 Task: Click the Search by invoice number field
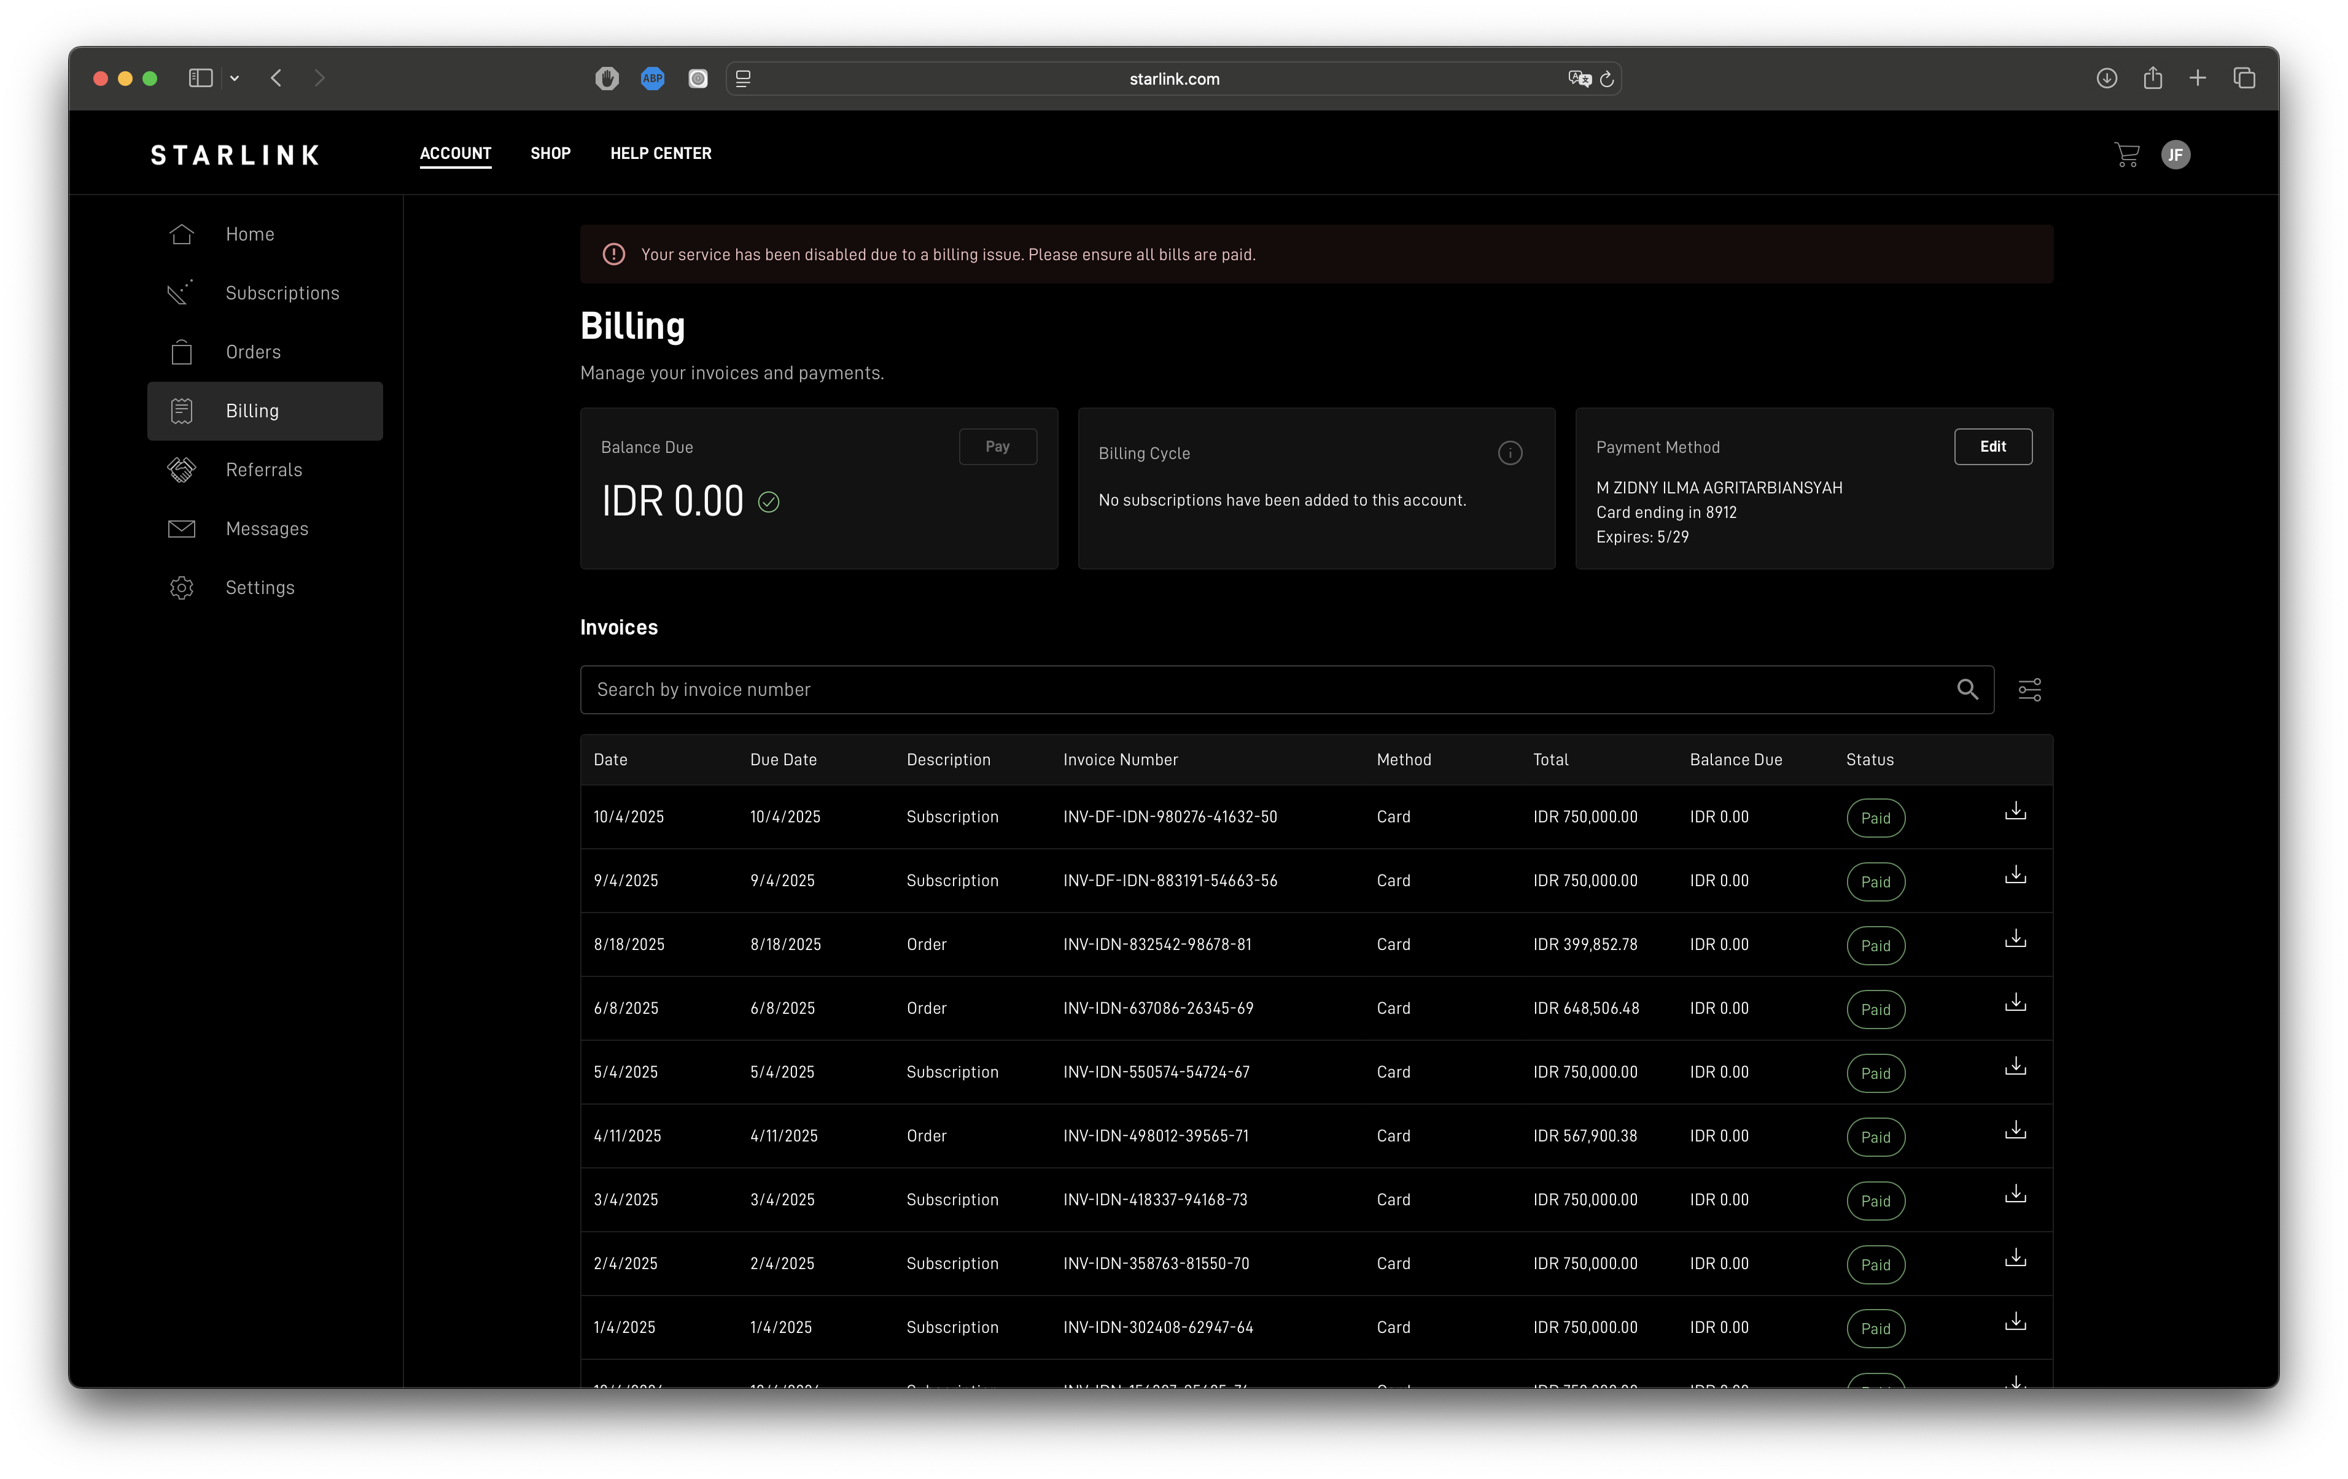[x=1267, y=690]
